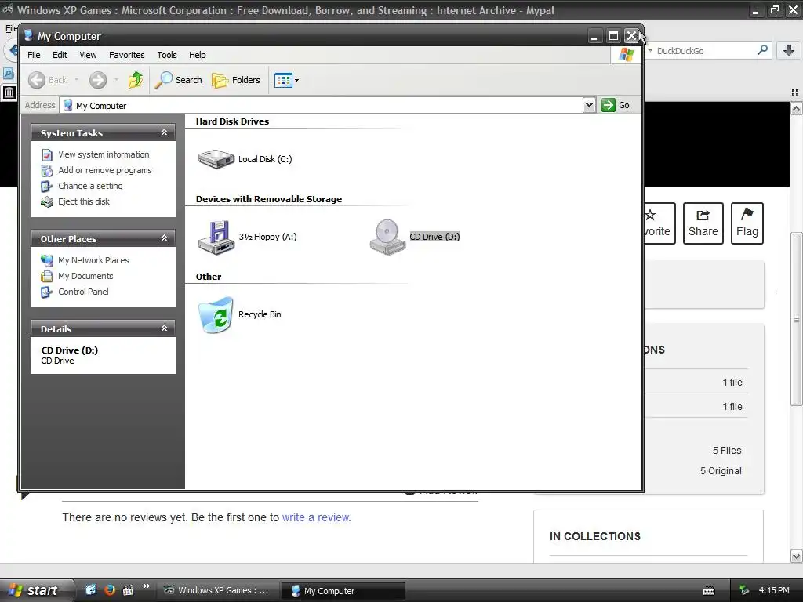Click the taskbar clock 4:15 PM
803x602 pixels.
pos(774,590)
